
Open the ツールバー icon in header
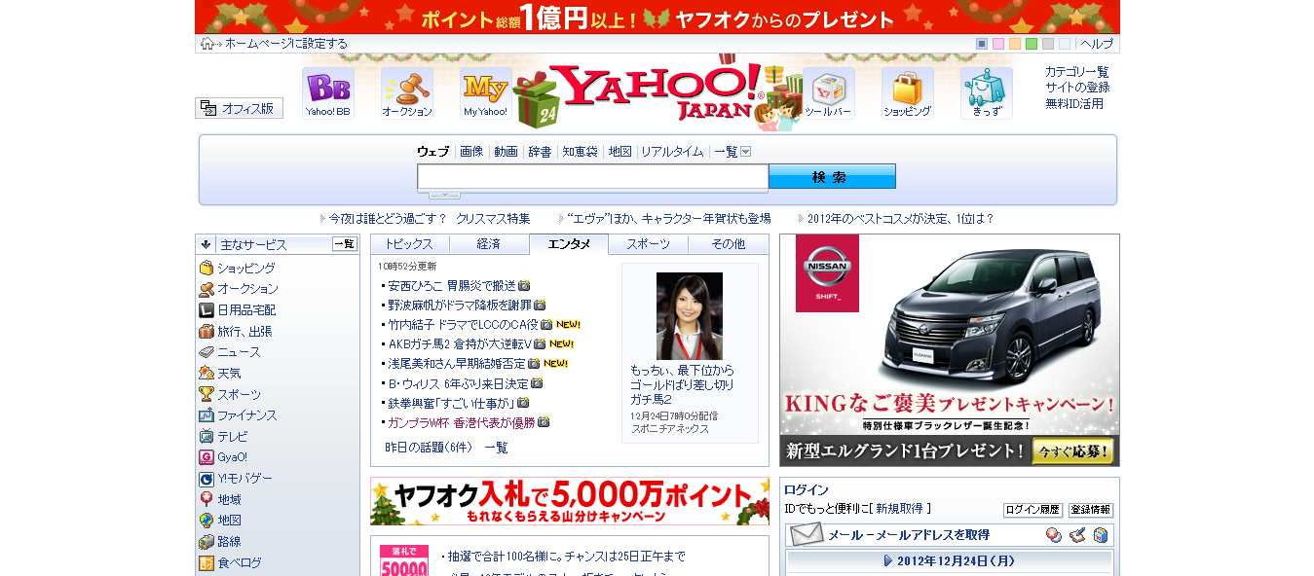click(829, 92)
